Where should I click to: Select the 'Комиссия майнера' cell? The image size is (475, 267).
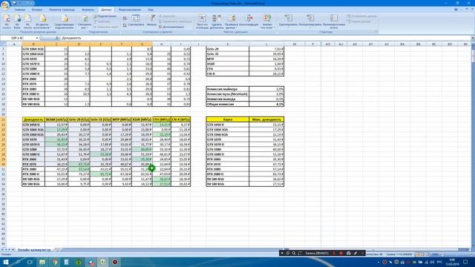click(228, 89)
